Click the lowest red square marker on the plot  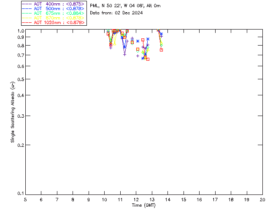[x=148, y=59]
